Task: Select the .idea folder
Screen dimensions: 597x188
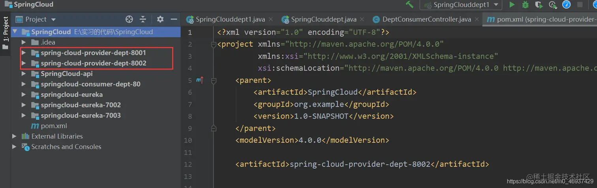Action: tap(48, 42)
